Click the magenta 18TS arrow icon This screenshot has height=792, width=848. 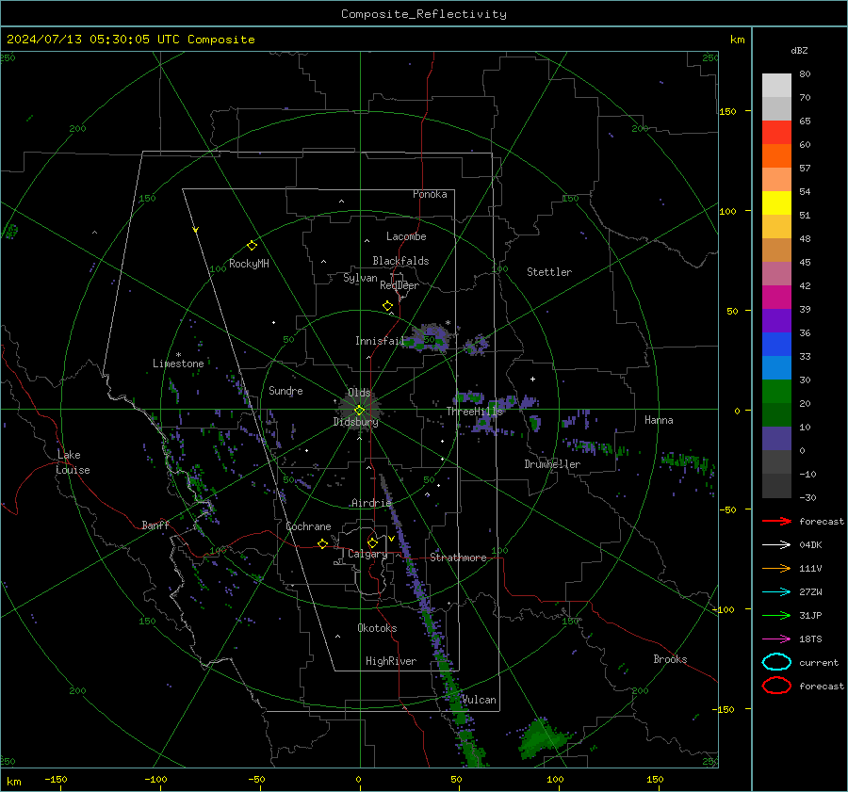tap(776, 639)
